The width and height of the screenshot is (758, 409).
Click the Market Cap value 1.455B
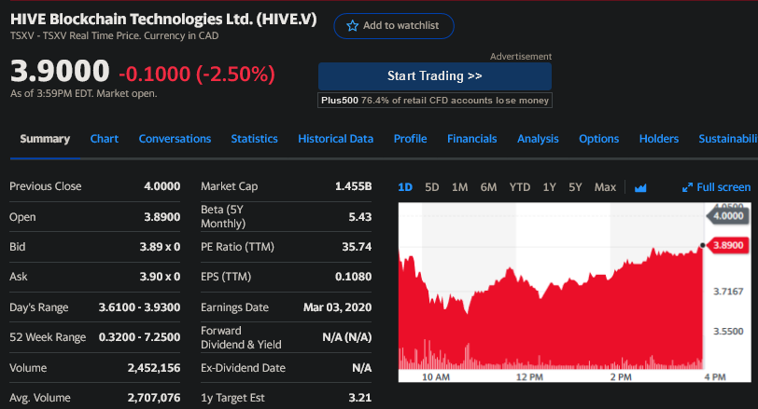(x=354, y=186)
